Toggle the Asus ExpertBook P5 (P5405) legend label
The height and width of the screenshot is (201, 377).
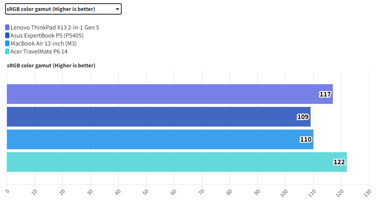pyautogui.click(x=49, y=35)
